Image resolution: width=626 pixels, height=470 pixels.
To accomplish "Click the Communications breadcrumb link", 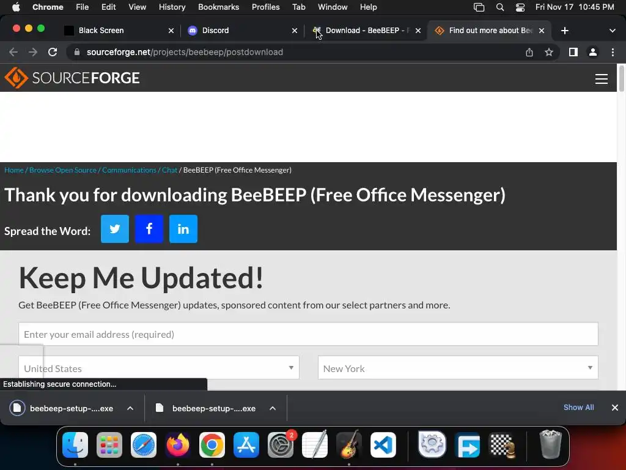I will tap(129, 170).
